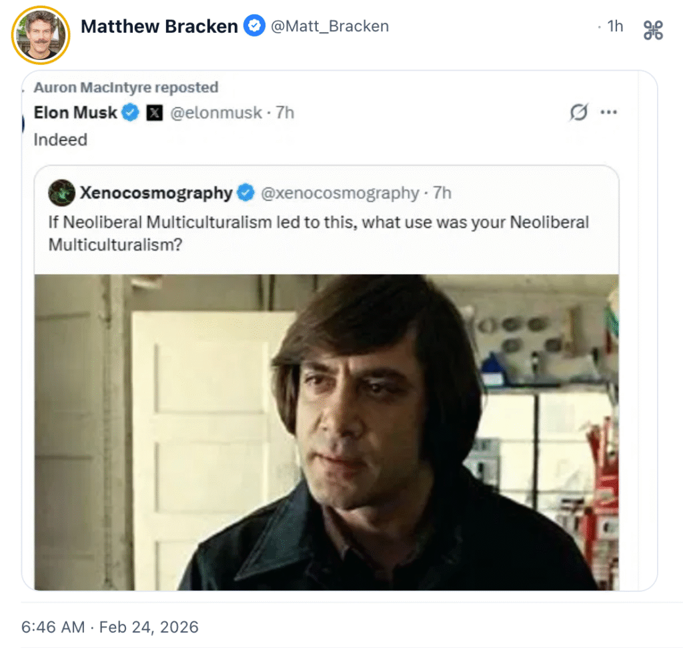Image resolution: width=683 pixels, height=648 pixels.
Task: Open Matthew Bracken's display name link
Action: [x=159, y=27]
